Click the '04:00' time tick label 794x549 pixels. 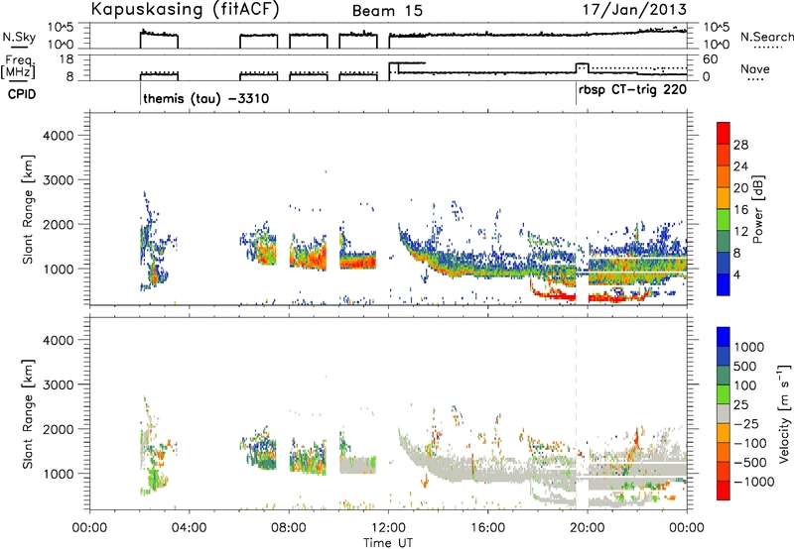(x=189, y=528)
